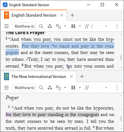Expand the ESV columns dropdown arrow
Screen dimensions: 124x132
point(80,26)
